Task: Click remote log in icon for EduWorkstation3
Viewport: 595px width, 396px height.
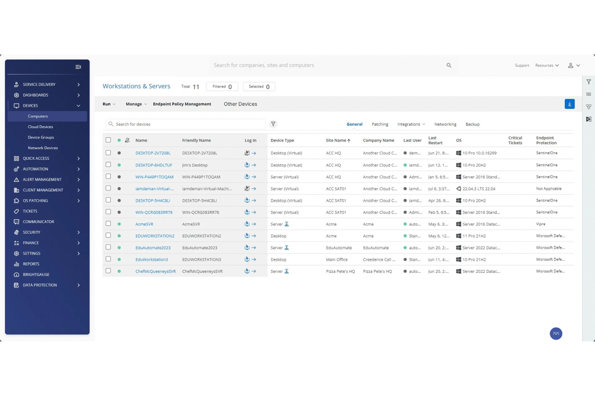Action: tap(247, 259)
